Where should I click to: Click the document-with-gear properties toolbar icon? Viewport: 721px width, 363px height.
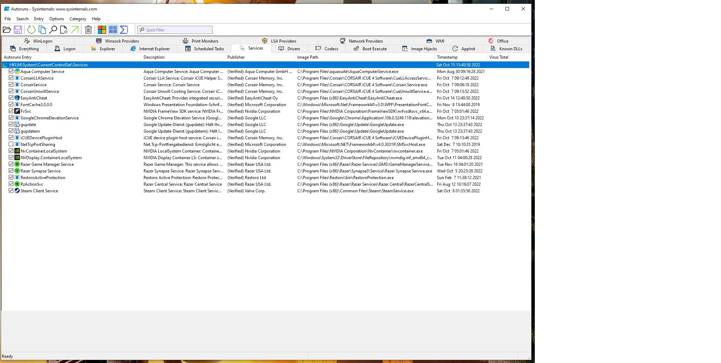[64, 30]
